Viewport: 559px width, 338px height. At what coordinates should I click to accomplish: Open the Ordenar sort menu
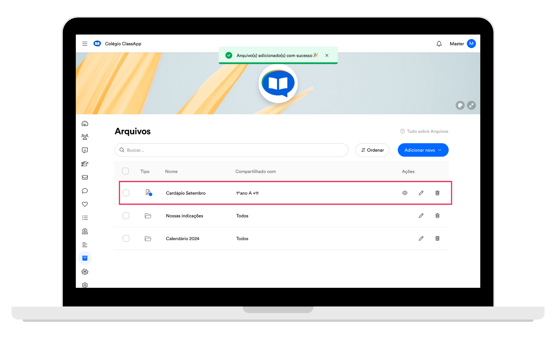click(372, 150)
